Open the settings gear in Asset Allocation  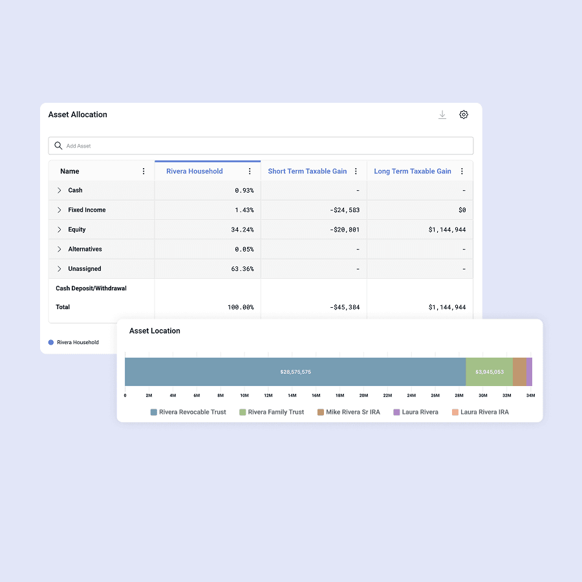[464, 114]
